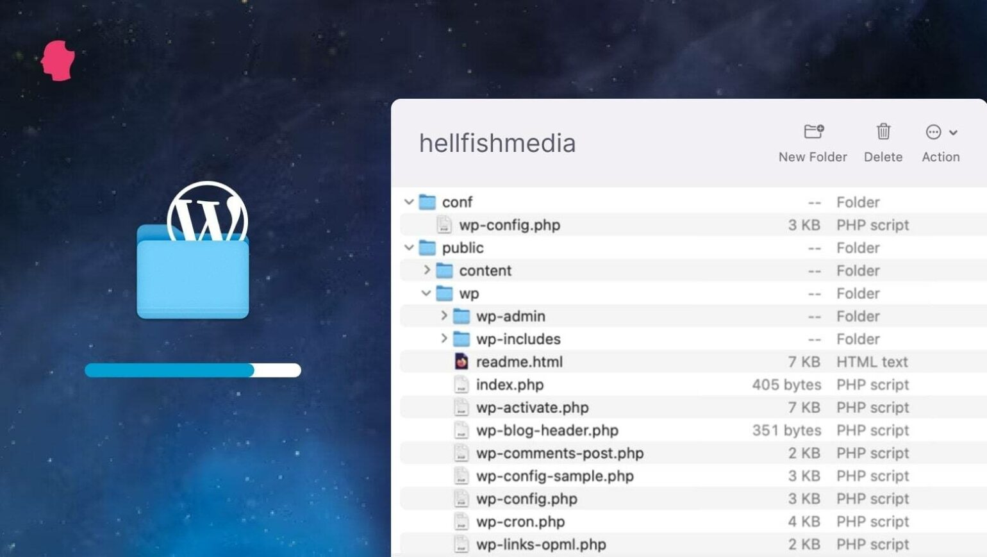Collapse the public folder chevron
The height and width of the screenshot is (557, 987).
tap(409, 247)
